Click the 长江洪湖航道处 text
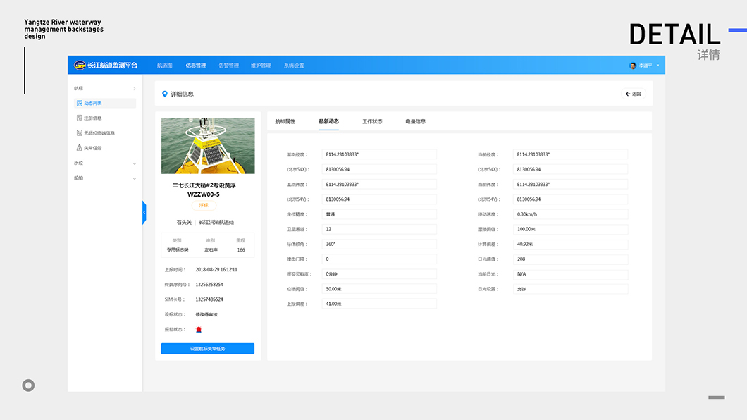This screenshot has height=420, width=747. coord(216,223)
